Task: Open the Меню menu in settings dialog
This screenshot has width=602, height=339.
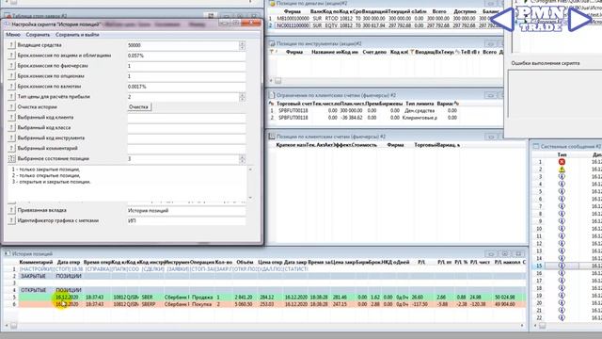Action: point(13,35)
